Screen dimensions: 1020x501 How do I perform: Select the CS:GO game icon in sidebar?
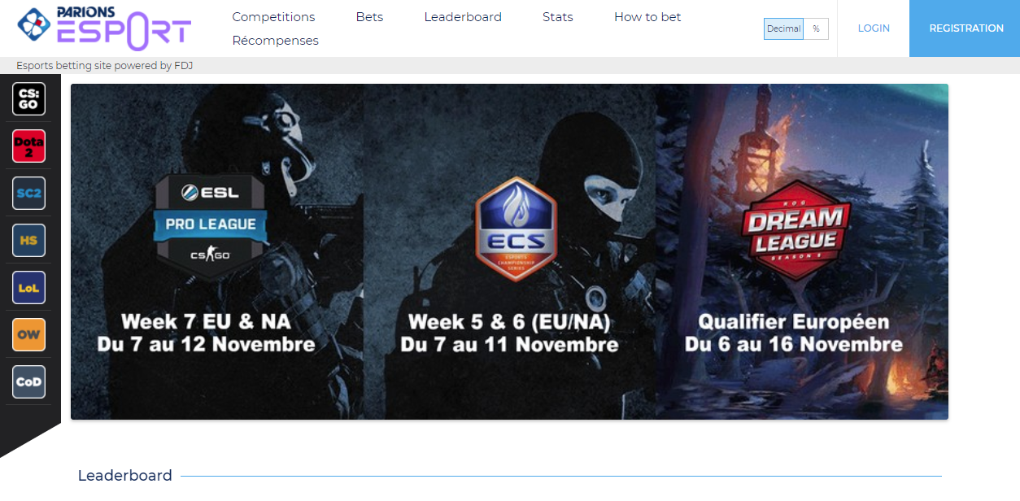28,99
